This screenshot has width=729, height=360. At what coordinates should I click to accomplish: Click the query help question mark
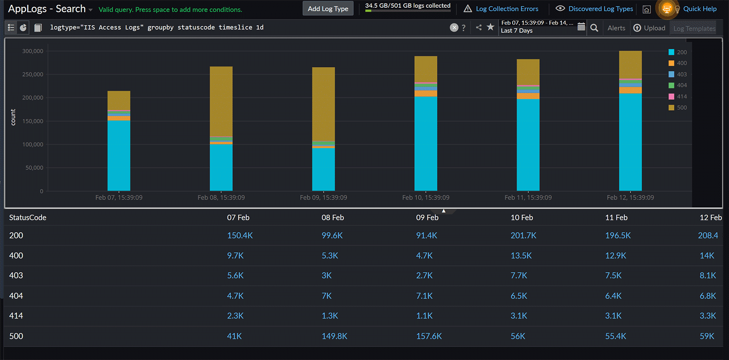pos(464,28)
